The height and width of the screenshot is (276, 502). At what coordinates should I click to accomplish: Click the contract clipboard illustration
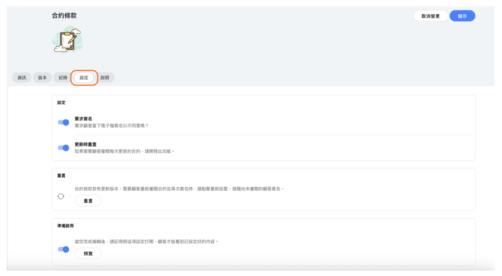(68, 40)
